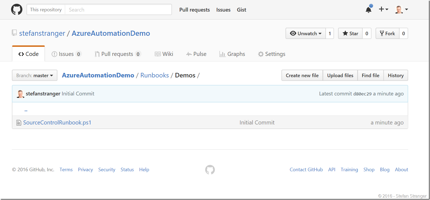Screen dimensions: 430x200
Task: Open the Blog footer link
Action: (x=385, y=170)
